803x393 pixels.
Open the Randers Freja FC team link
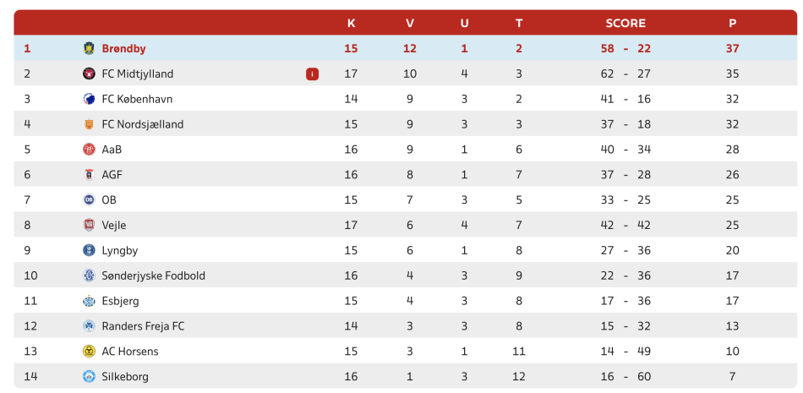(144, 326)
